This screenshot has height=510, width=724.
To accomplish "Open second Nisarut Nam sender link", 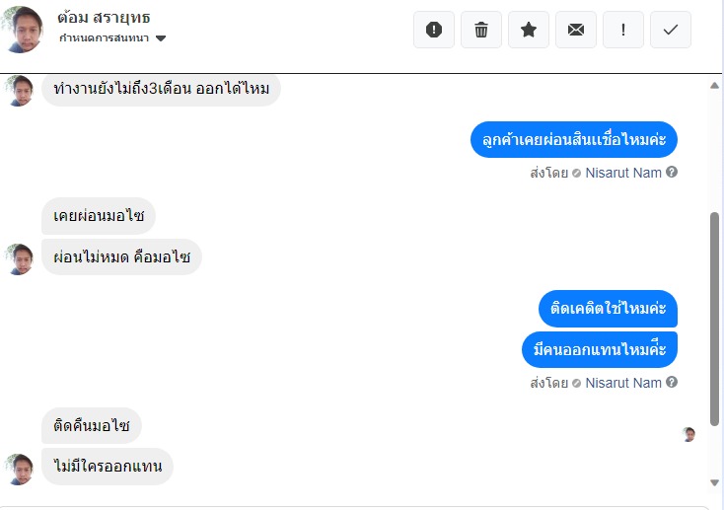I will [x=623, y=383].
